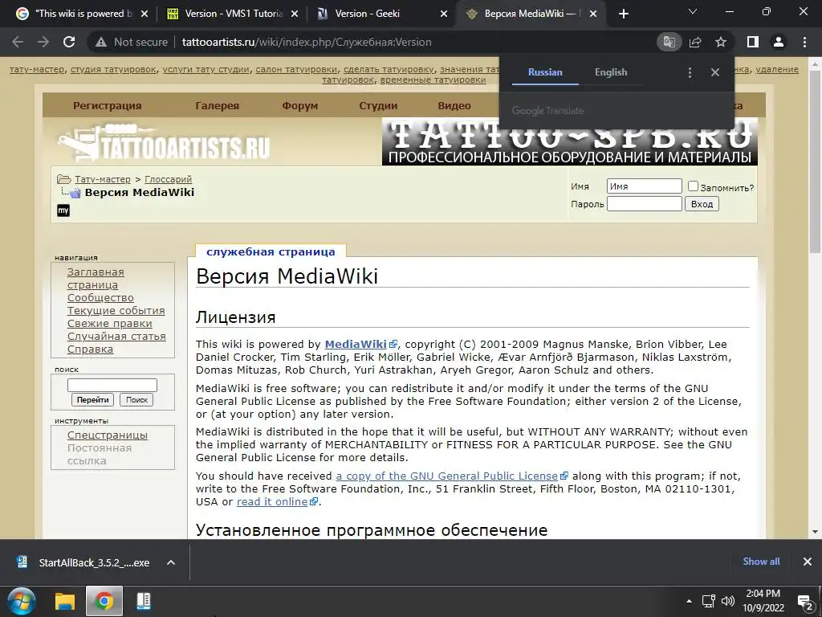822x617 pixels.
Task: Click the Поиск search button
Action: click(136, 400)
